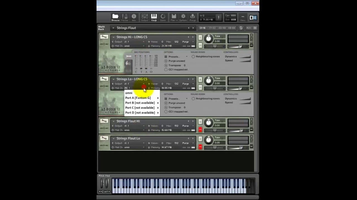The height and width of the screenshot is (200, 357).
Task: Click the Pitch wheel beside the keyboard
Action: (x=102, y=183)
